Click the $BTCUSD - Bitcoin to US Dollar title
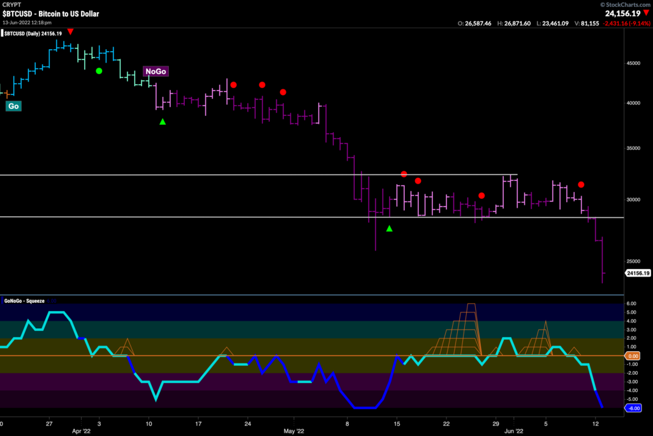The image size is (653, 436). [x=51, y=14]
